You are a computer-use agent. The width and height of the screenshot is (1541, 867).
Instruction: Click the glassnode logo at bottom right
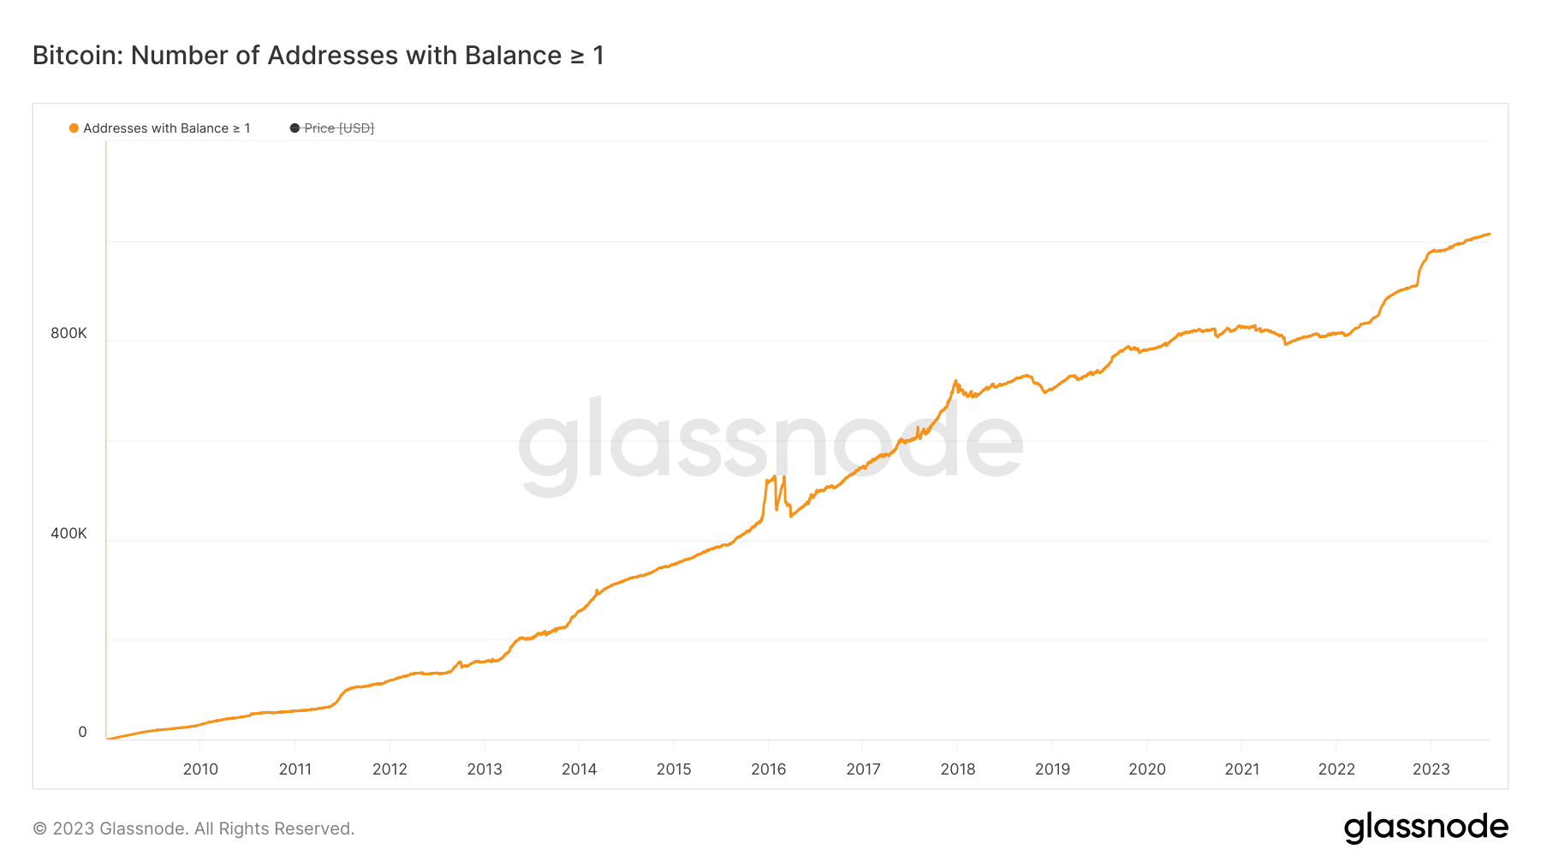coord(1425,828)
